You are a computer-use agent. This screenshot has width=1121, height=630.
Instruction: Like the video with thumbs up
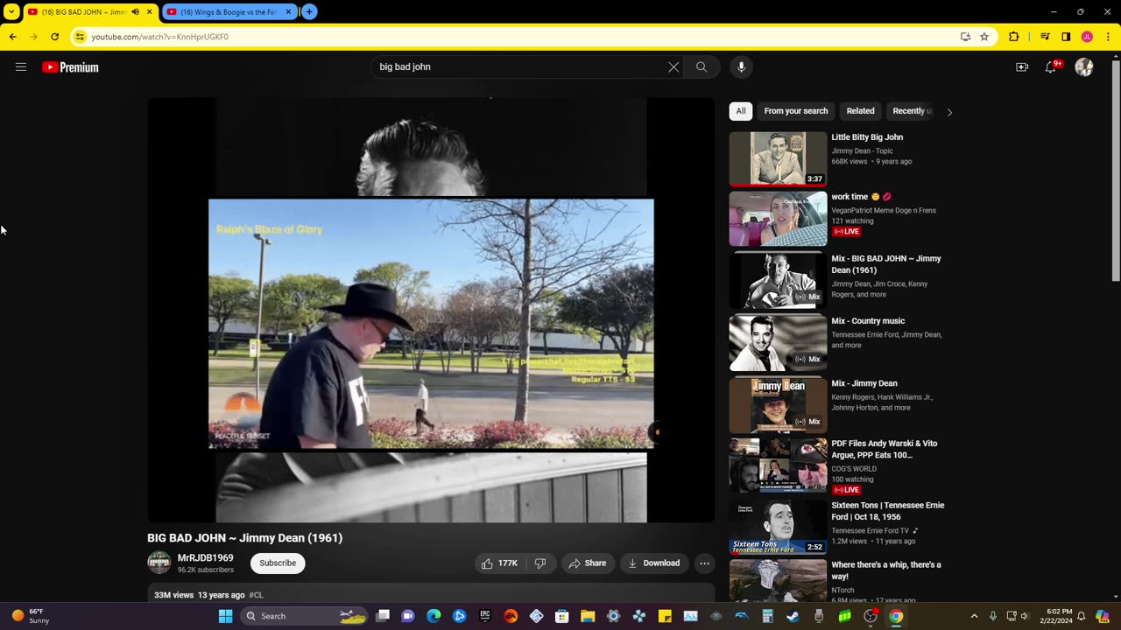pyautogui.click(x=499, y=563)
